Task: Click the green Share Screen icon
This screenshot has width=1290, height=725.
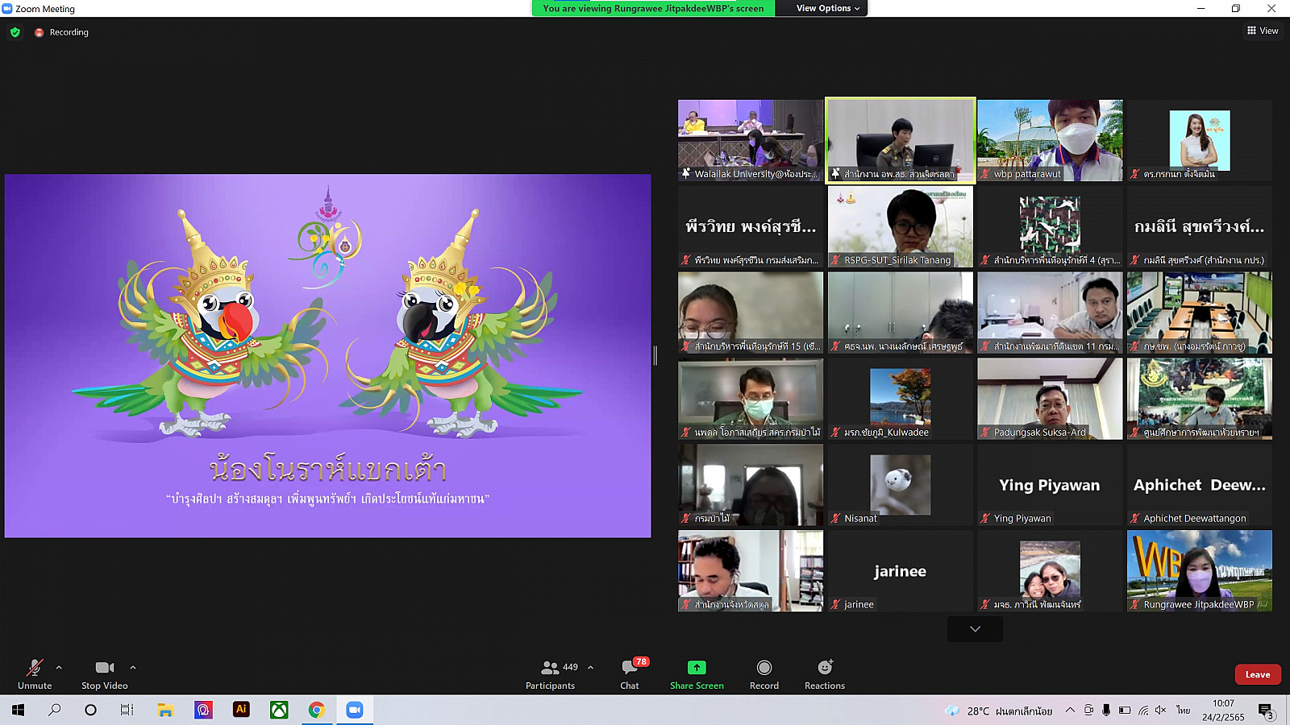Action: point(697,668)
